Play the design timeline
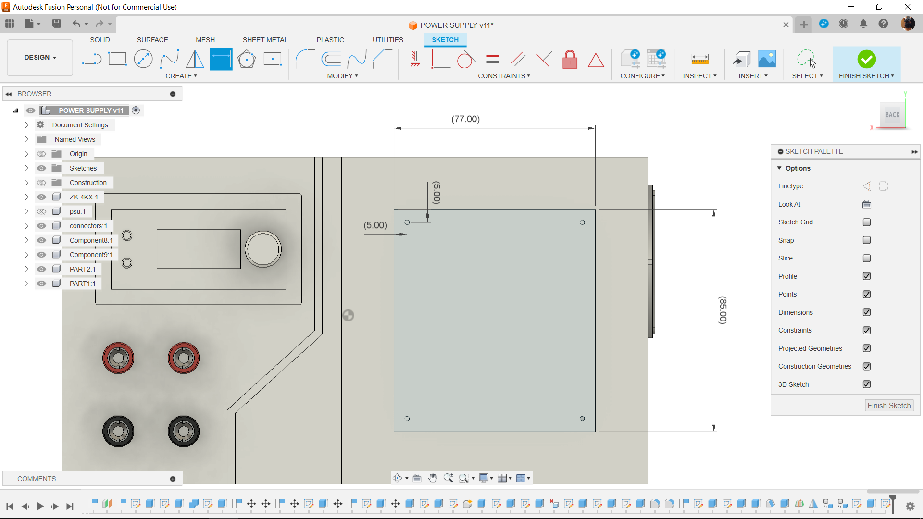The height and width of the screenshot is (519, 923). point(40,506)
